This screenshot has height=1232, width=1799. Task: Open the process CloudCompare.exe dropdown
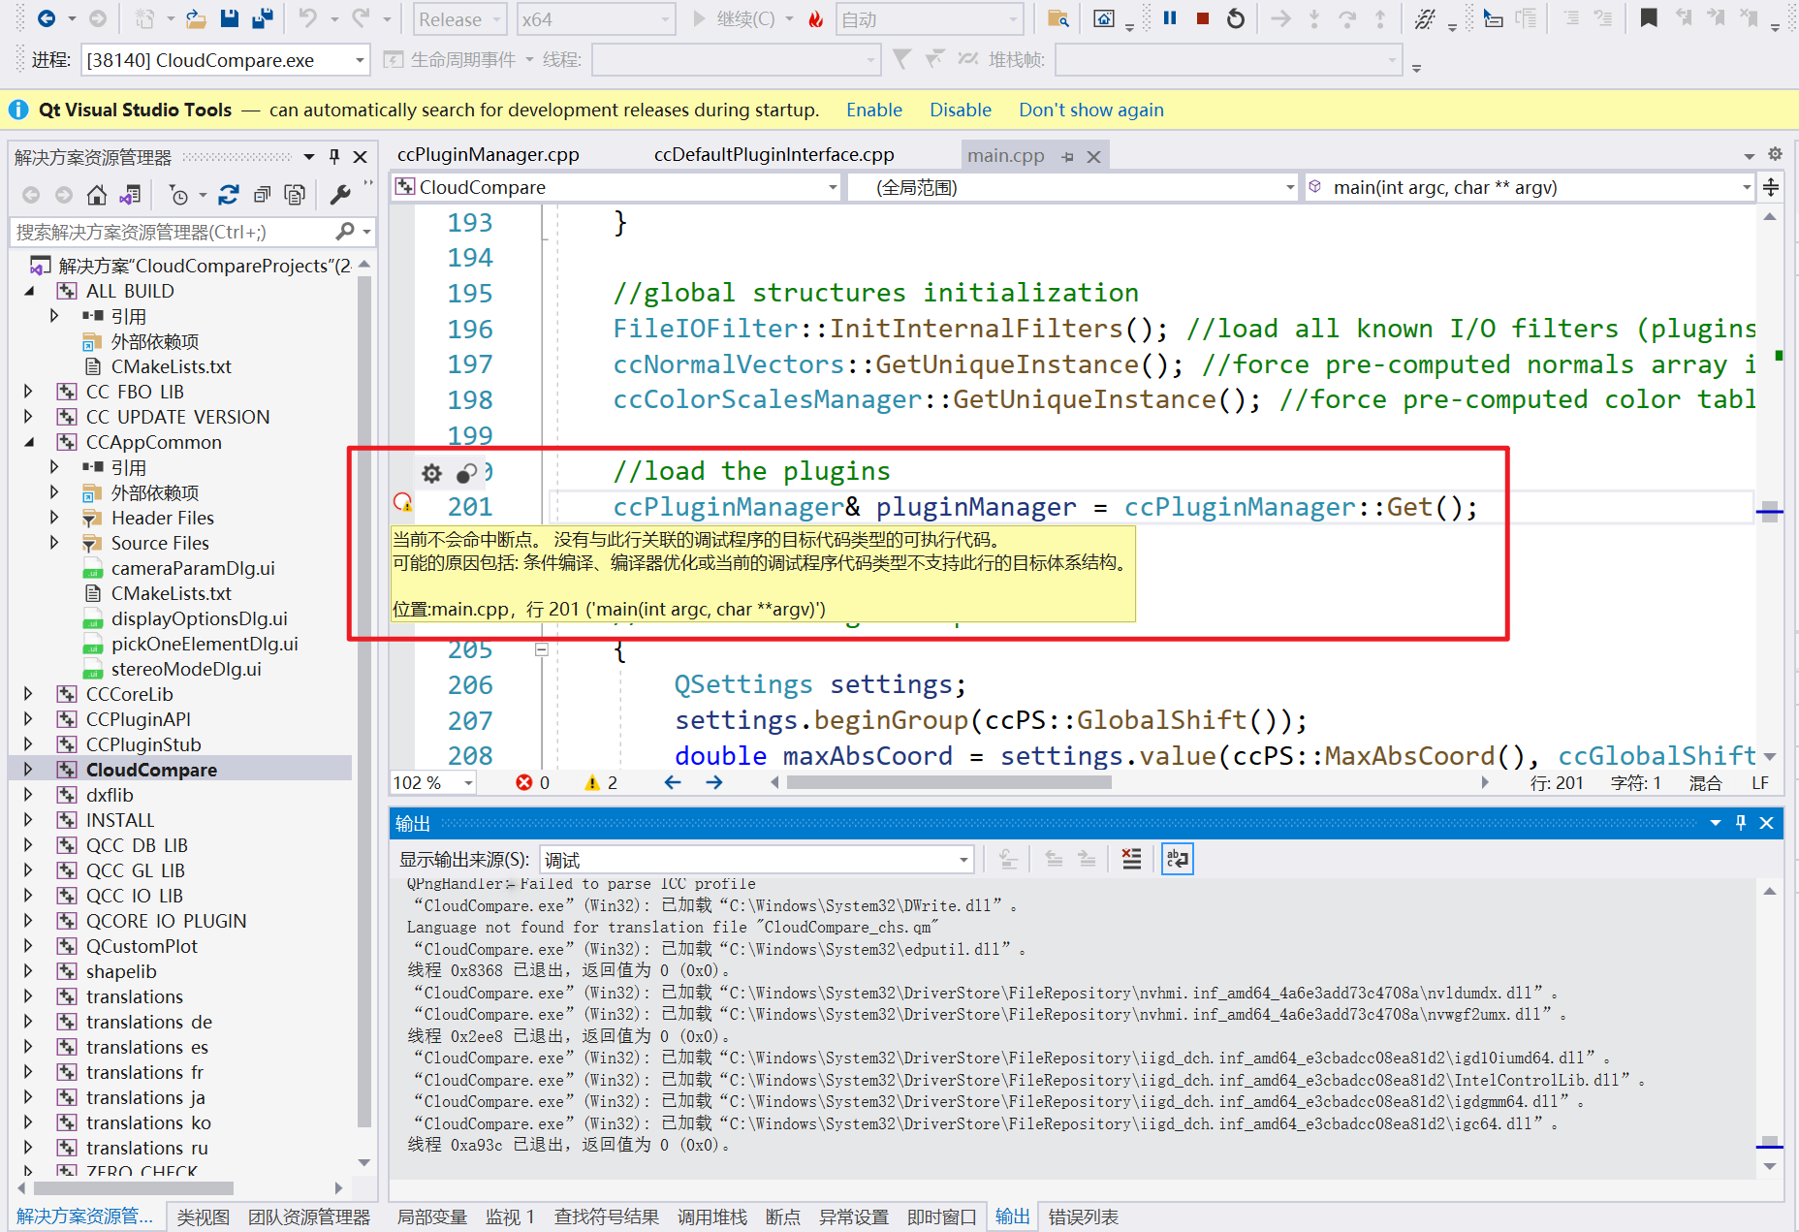pyautogui.click(x=225, y=60)
